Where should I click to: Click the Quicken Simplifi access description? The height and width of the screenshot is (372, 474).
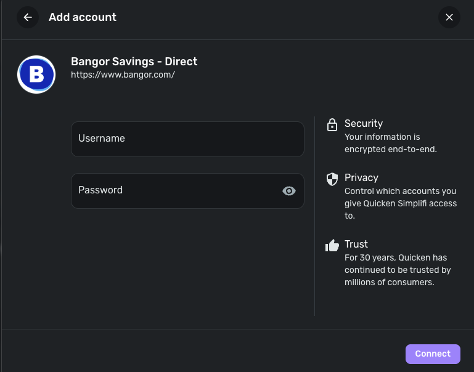pyautogui.click(x=400, y=203)
